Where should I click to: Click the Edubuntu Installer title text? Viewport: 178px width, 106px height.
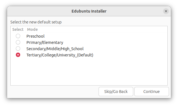click(89, 11)
